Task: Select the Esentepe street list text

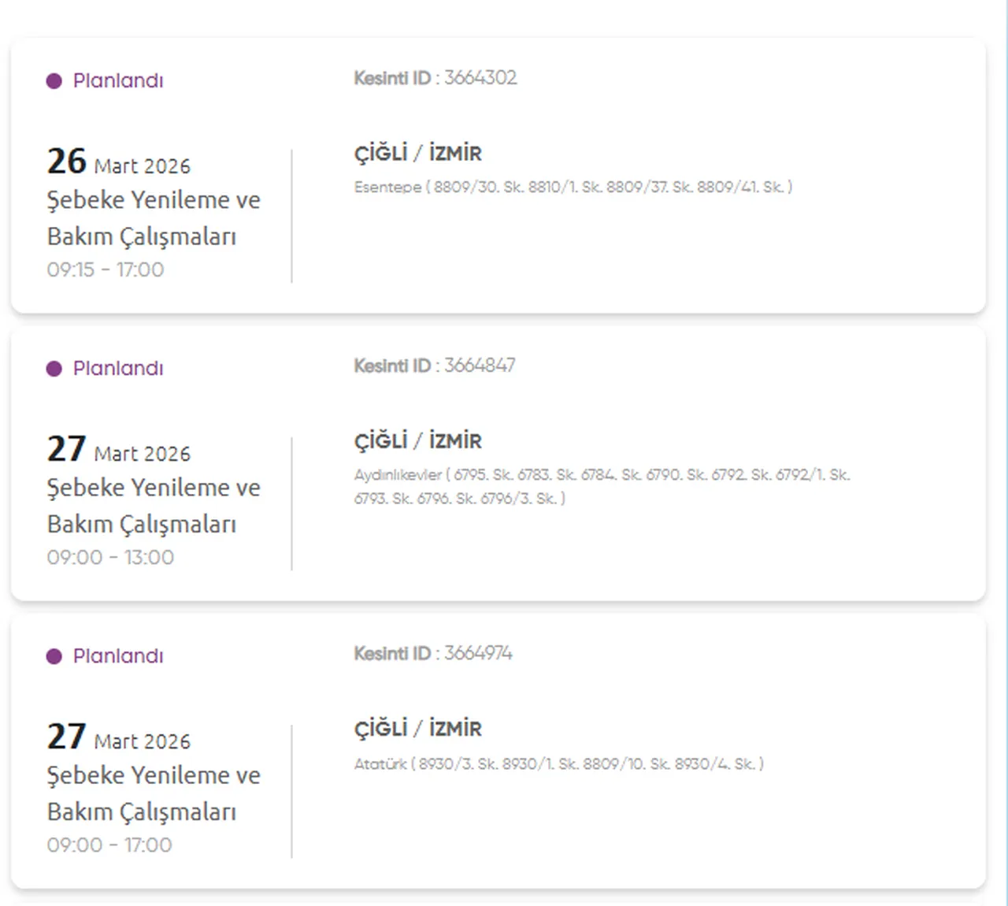Action: [573, 188]
